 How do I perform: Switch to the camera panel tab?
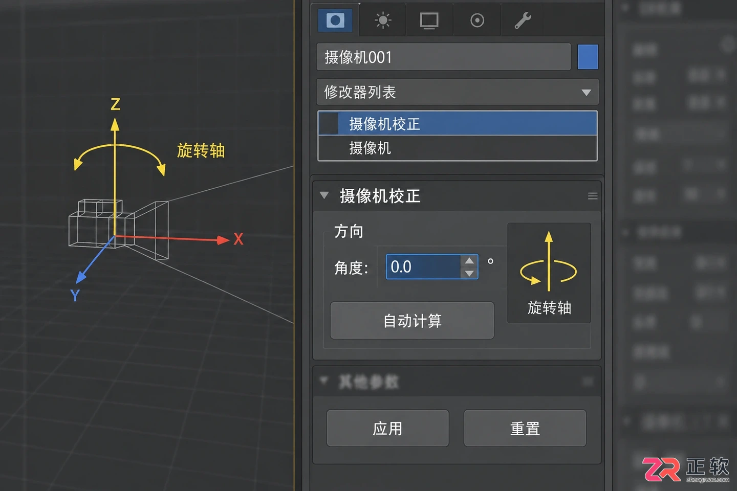coord(335,20)
